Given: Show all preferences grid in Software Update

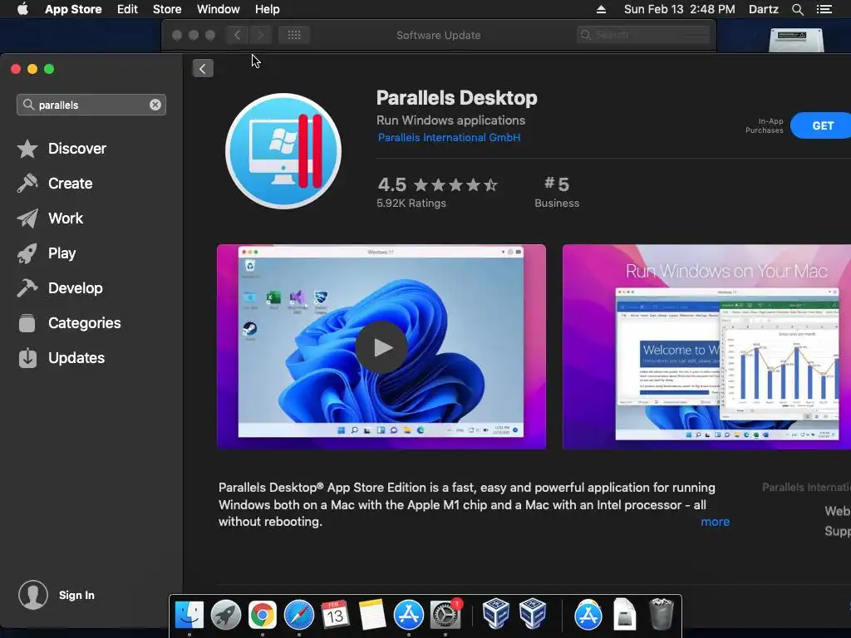Looking at the screenshot, I should pos(294,35).
